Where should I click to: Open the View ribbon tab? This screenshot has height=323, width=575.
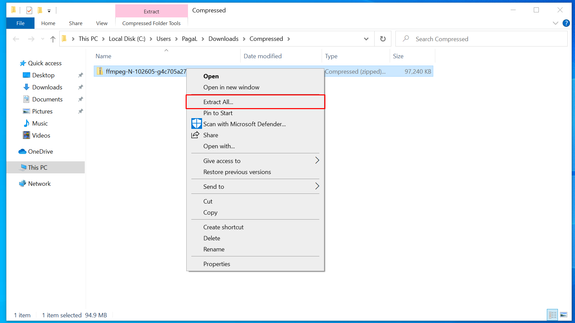click(102, 23)
